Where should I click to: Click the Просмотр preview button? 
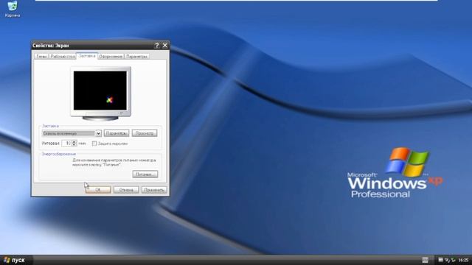pyautogui.click(x=145, y=133)
